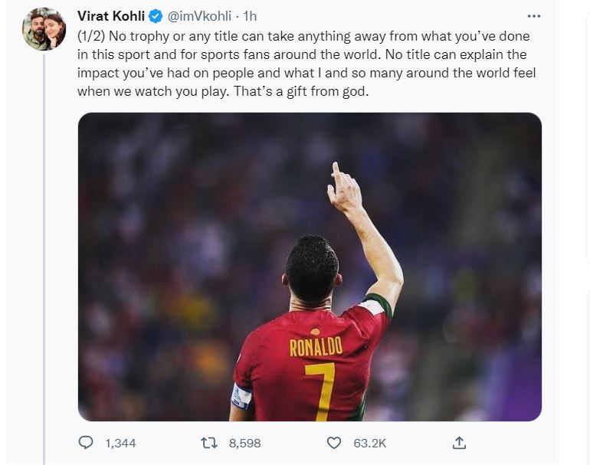Click the RONALDO lettering on the jersey
Image resolution: width=590 pixels, height=465 pixels.
(x=316, y=346)
